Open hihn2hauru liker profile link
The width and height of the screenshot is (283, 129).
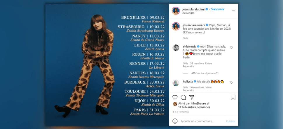coord(198,103)
